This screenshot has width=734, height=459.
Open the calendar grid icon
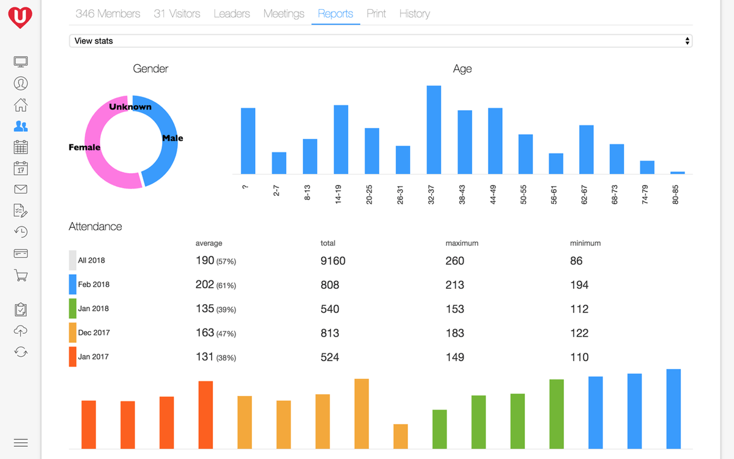21,147
